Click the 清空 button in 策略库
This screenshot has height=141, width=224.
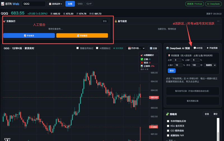point(215,114)
